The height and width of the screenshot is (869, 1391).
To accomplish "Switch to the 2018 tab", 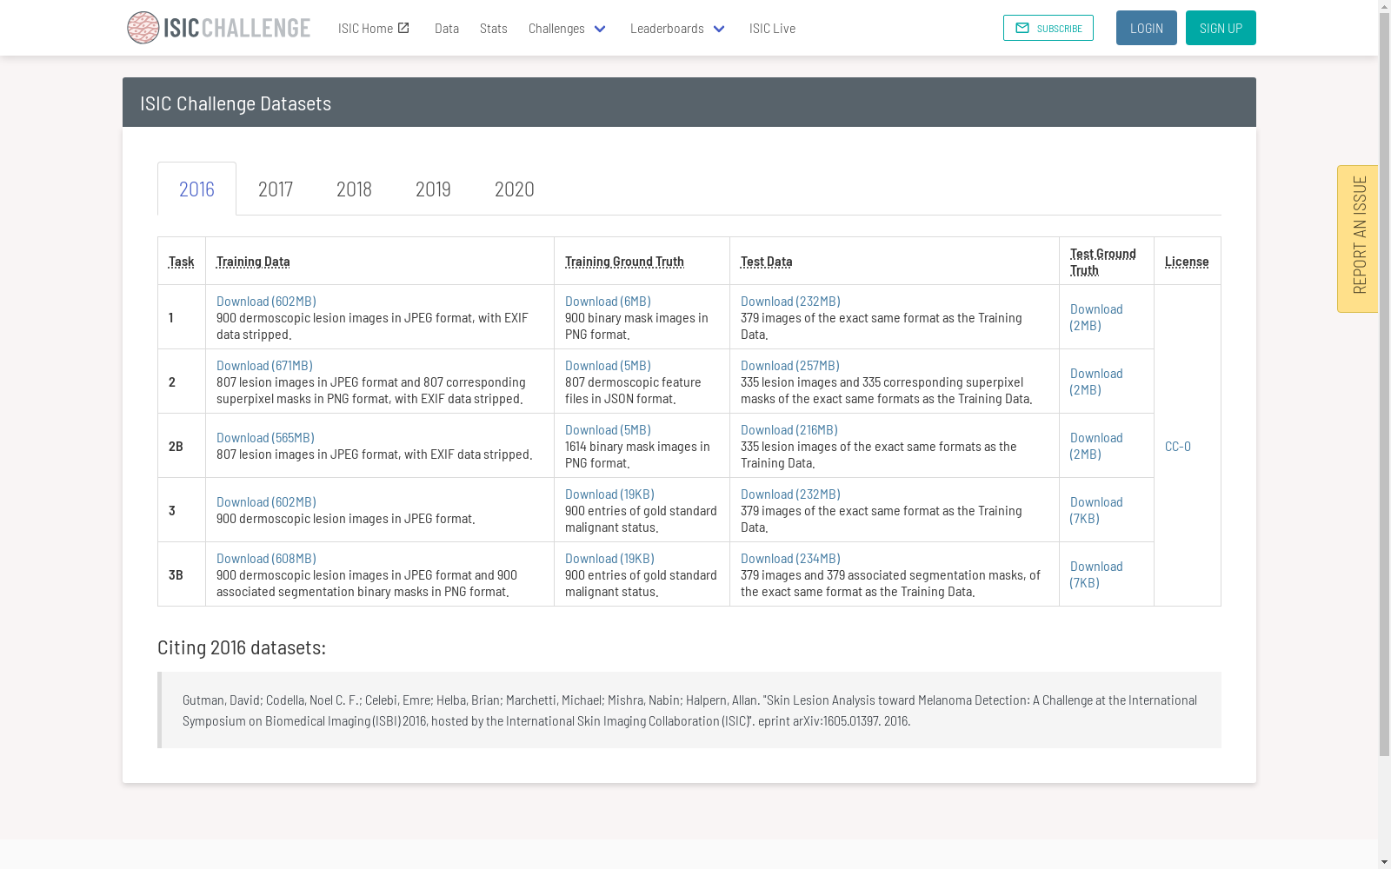I will pos(354,189).
